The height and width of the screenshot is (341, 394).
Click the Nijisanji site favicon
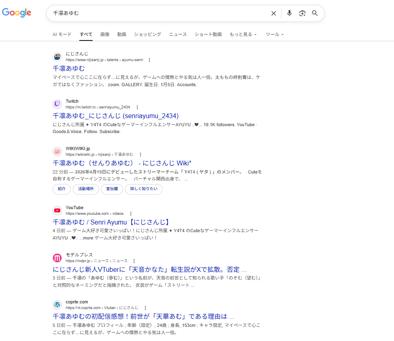(57, 57)
